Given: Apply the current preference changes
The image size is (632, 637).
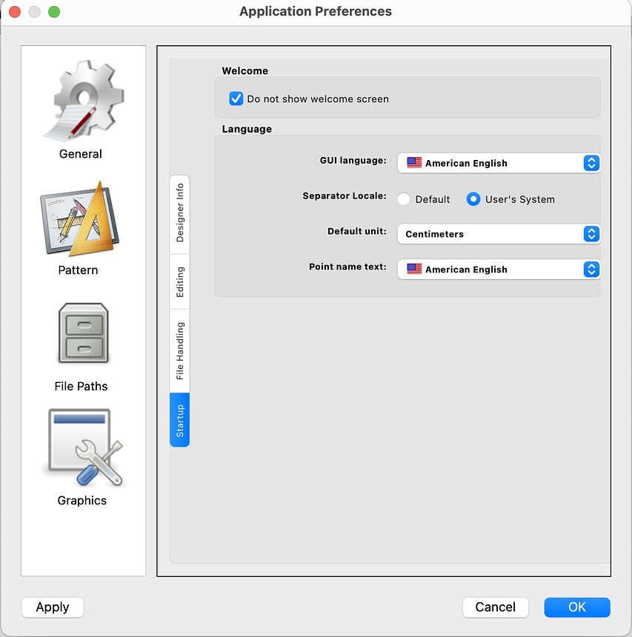Looking at the screenshot, I should point(52,607).
